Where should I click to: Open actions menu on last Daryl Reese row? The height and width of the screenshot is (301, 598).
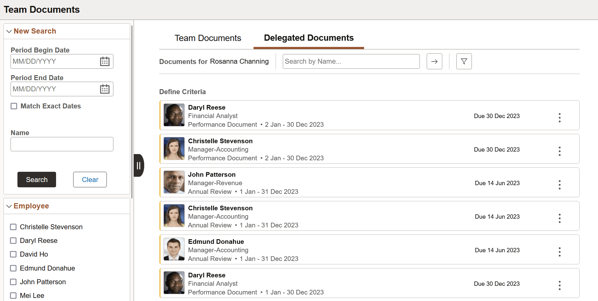pos(559,285)
